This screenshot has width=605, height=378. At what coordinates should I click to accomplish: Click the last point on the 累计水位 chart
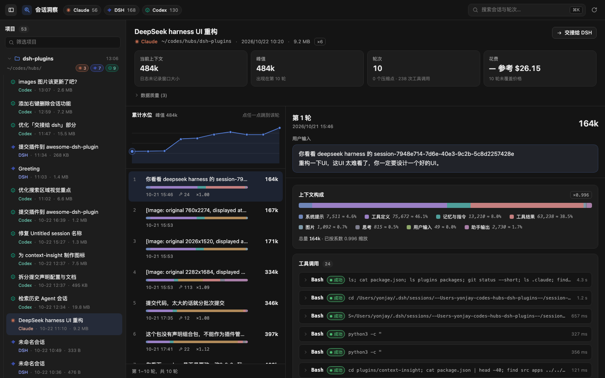pos(279,128)
